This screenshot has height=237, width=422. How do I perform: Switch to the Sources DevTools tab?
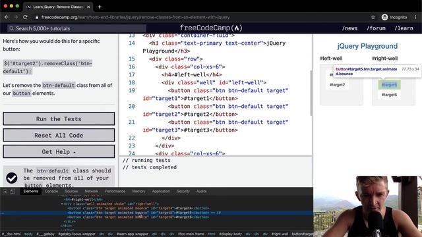[71, 192]
